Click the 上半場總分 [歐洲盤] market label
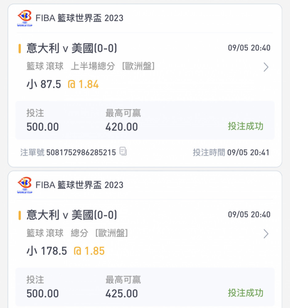290x308 pixels. [113, 66]
